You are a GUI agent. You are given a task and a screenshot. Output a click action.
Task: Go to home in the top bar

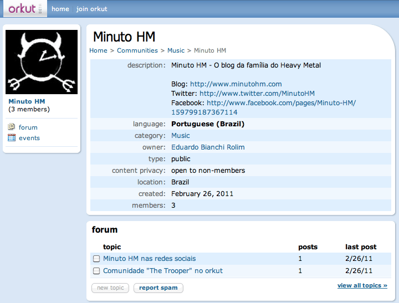pos(60,9)
